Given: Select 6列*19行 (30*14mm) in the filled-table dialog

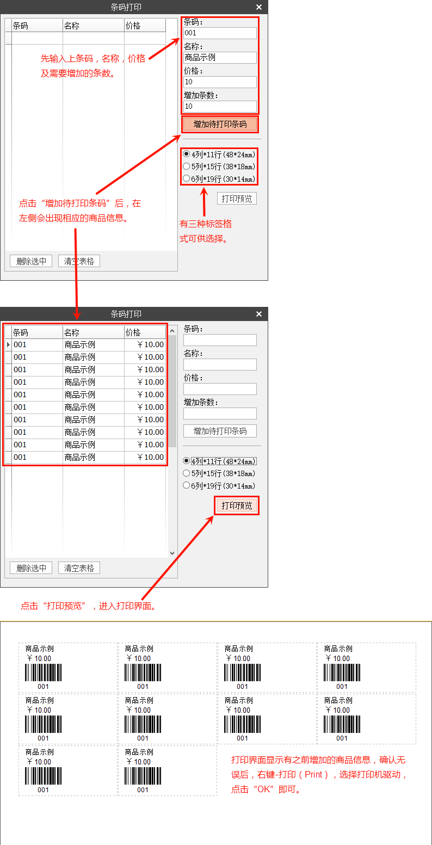Looking at the screenshot, I should pos(219,485).
